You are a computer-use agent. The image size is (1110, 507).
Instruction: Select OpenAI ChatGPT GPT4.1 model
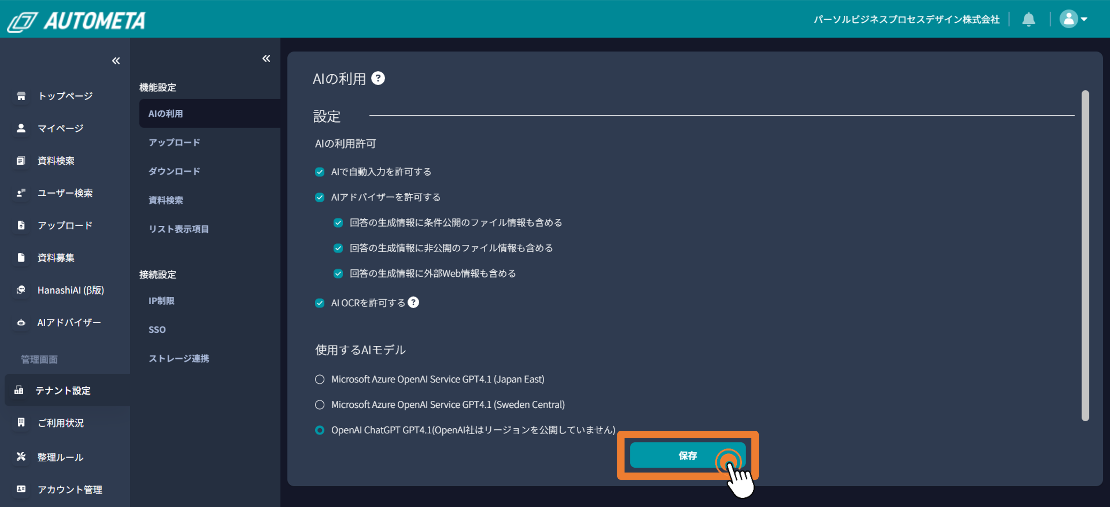pyautogui.click(x=320, y=430)
